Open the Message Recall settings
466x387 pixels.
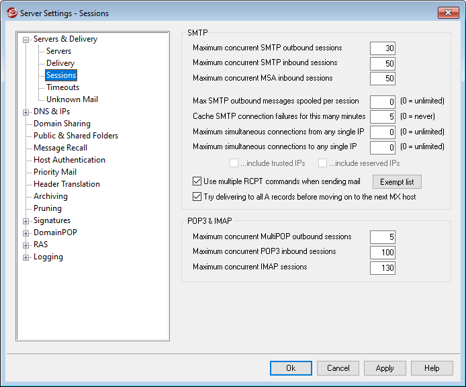click(x=60, y=148)
